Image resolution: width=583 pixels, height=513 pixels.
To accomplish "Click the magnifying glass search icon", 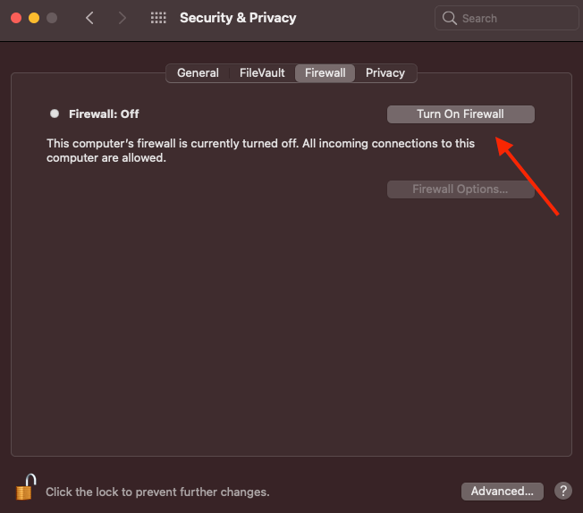I will (x=450, y=18).
